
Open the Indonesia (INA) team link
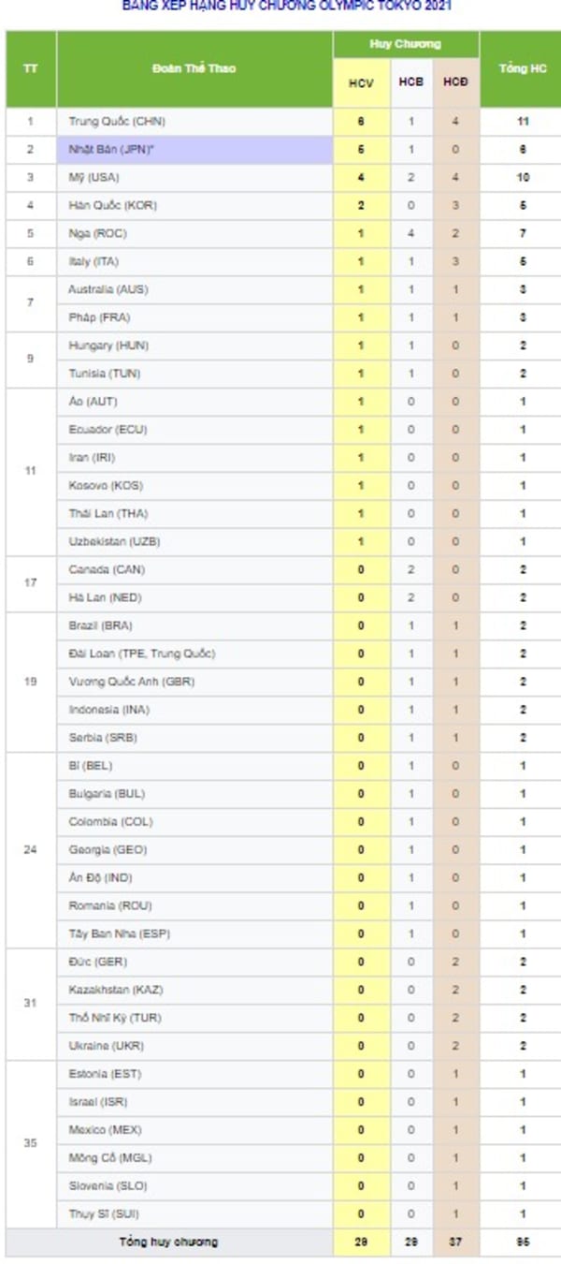point(108,710)
